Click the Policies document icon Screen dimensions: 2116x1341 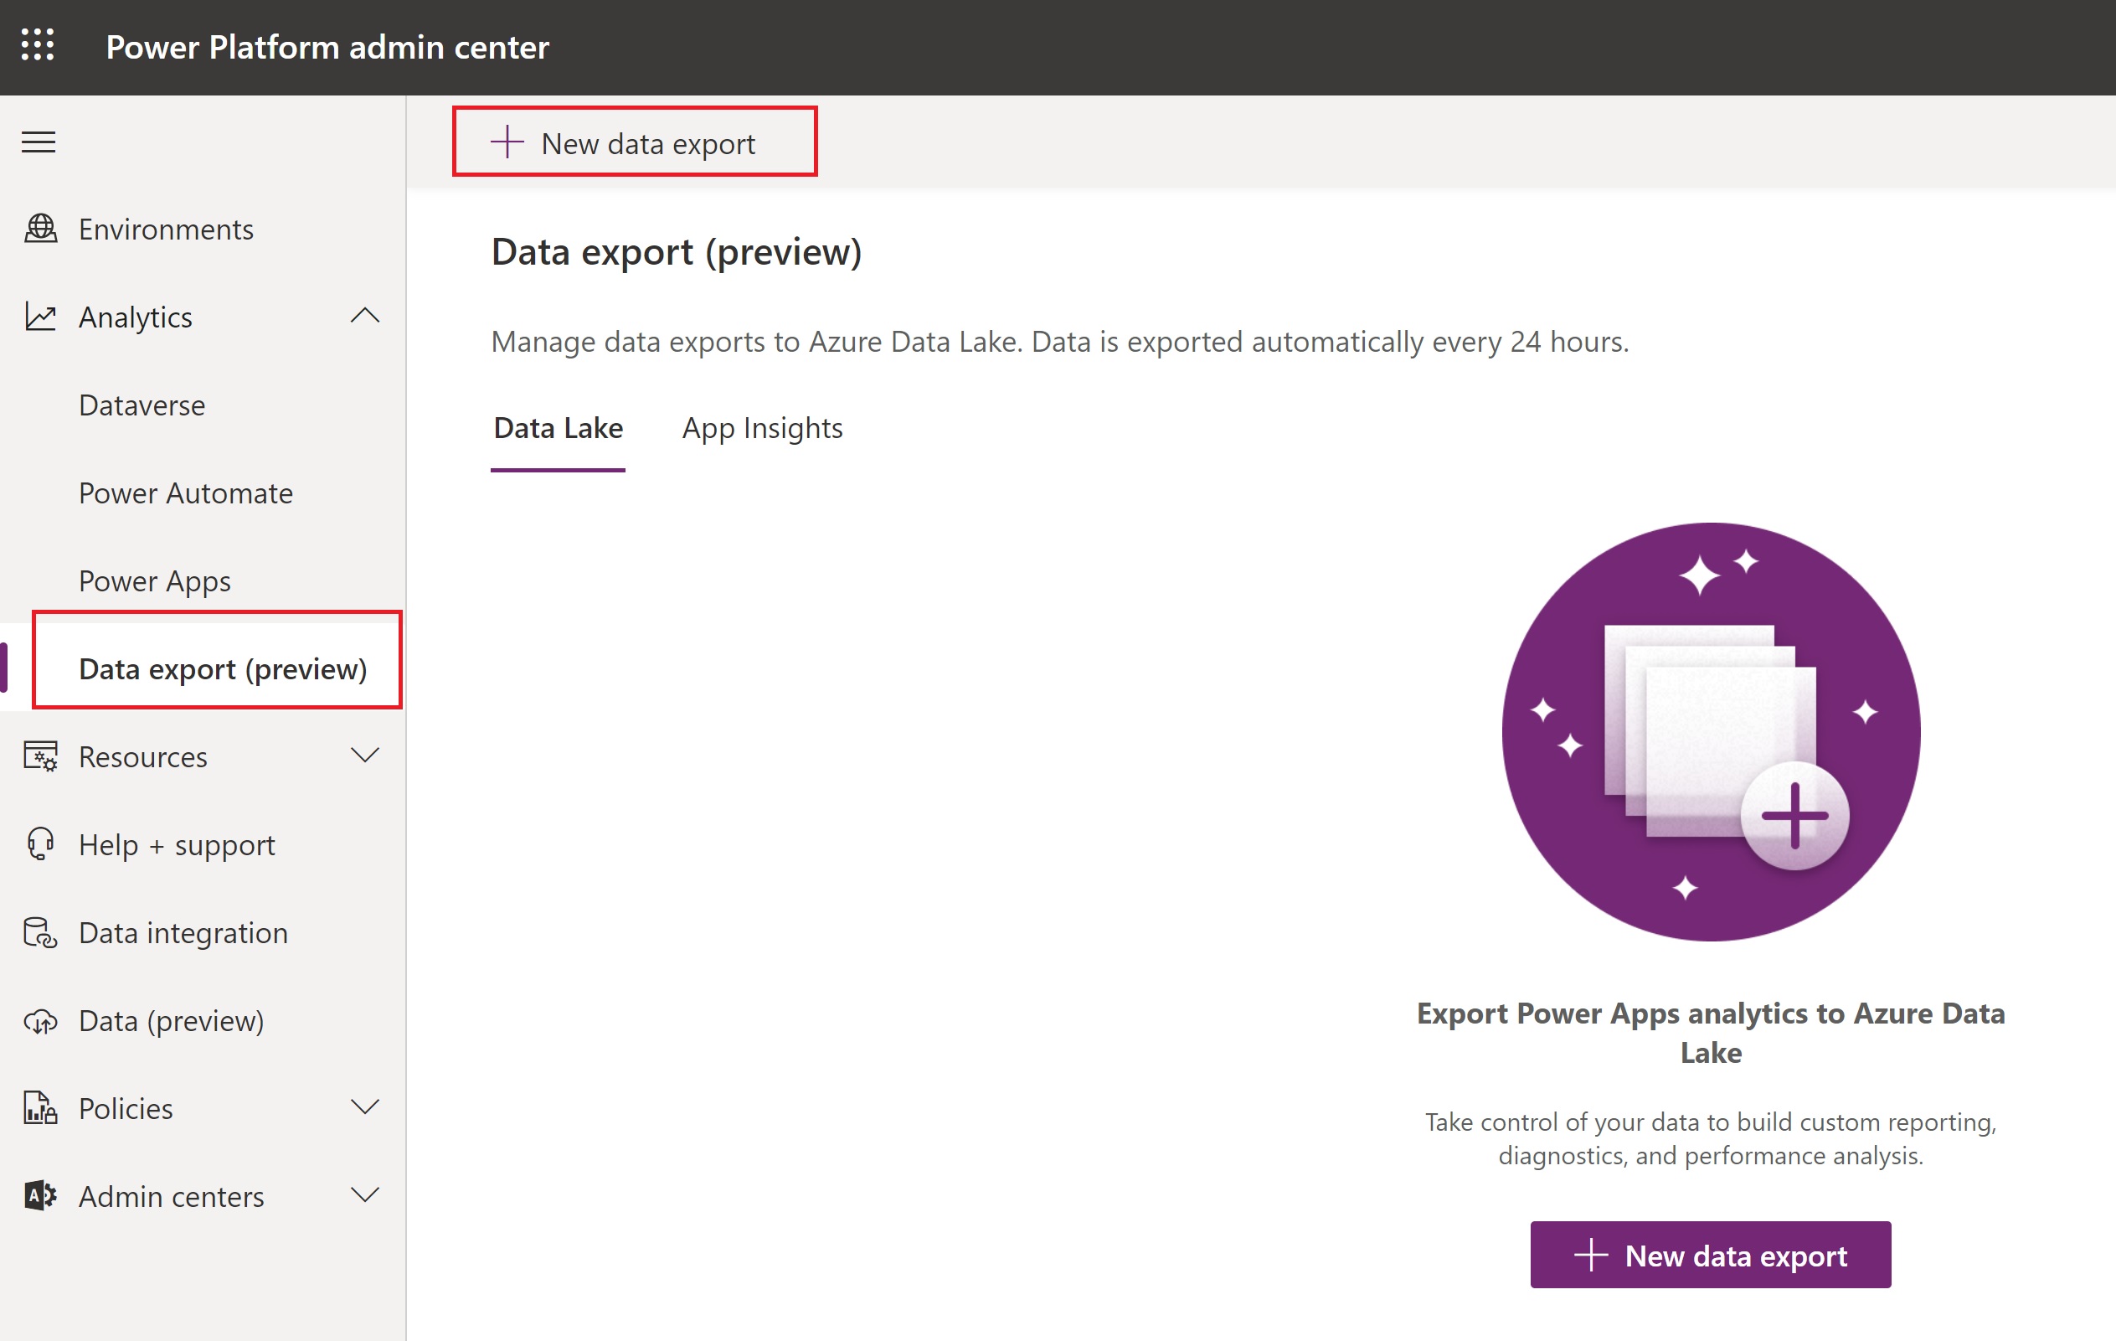[x=40, y=1108]
